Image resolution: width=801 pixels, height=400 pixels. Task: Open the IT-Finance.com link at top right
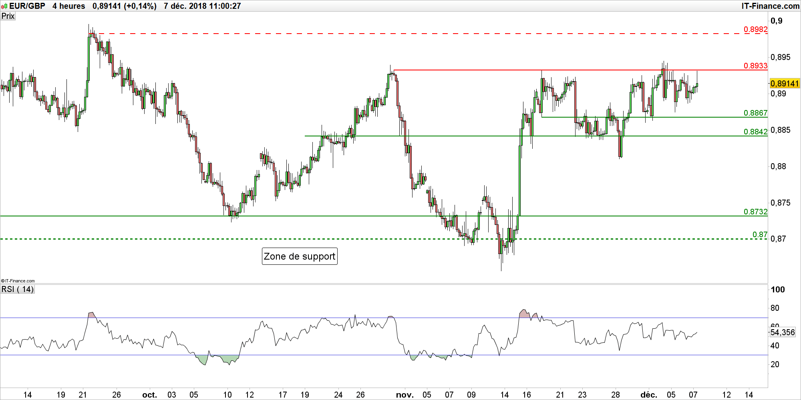click(x=770, y=6)
